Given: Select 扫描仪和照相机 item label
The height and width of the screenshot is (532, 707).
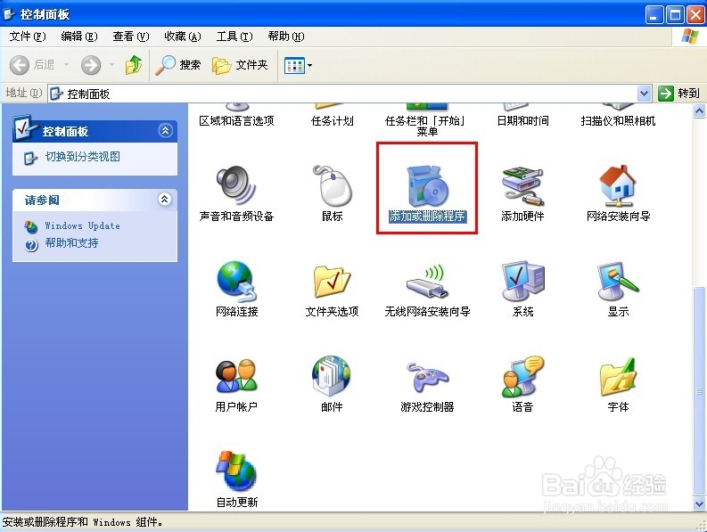Looking at the screenshot, I should 618,121.
